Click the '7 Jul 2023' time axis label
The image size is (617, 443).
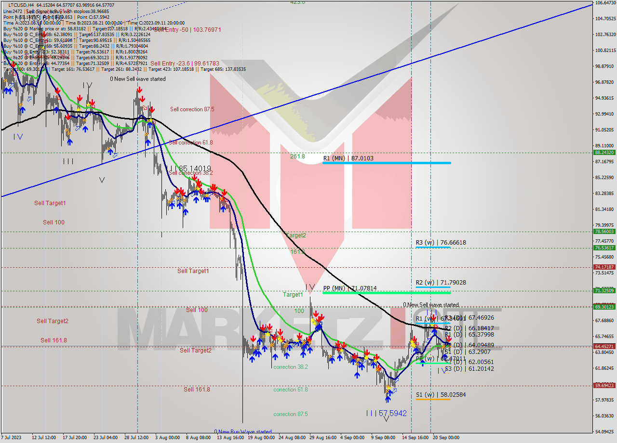point(12,438)
